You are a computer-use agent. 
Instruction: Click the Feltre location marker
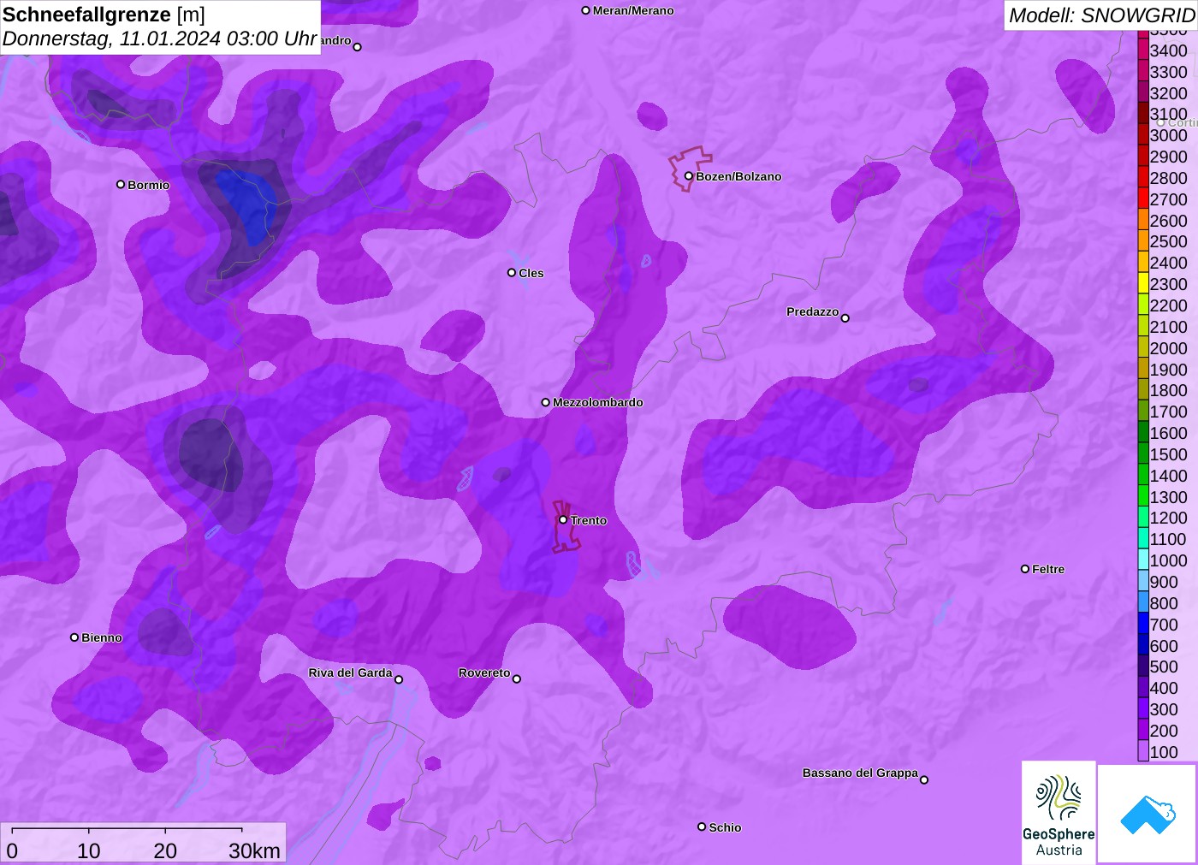[1025, 568]
